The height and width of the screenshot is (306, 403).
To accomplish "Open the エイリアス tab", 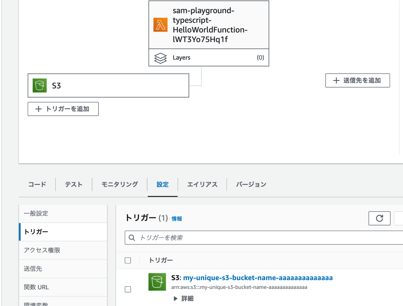I will click(202, 185).
